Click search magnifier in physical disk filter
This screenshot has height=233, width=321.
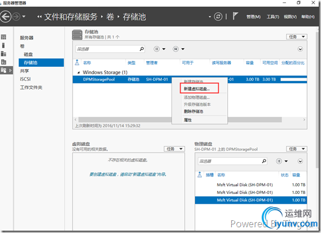(264, 161)
